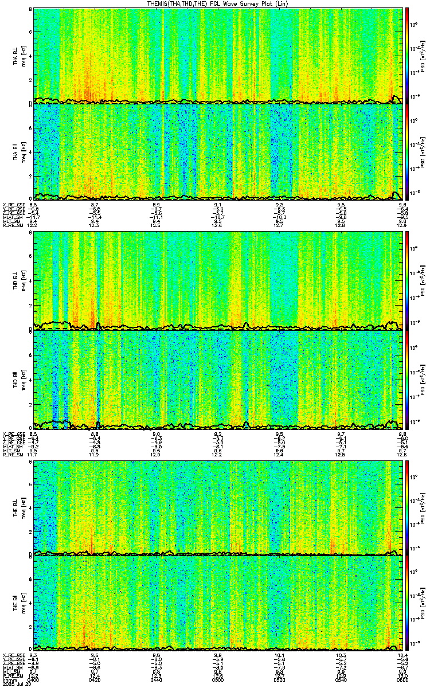Click the 'THE B∥ freq [Hz]' axis label
430x688 pixels.
tap(19, 603)
